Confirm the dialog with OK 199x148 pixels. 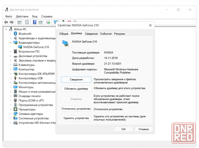[124, 129]
